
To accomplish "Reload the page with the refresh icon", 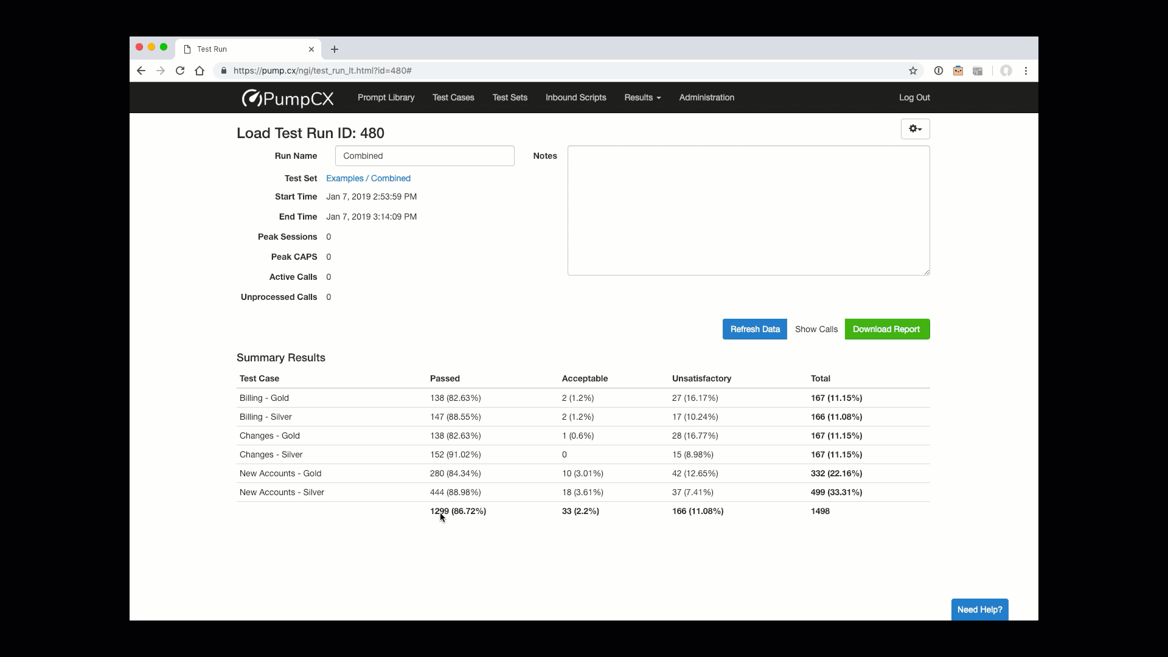I will pos(180,71).
